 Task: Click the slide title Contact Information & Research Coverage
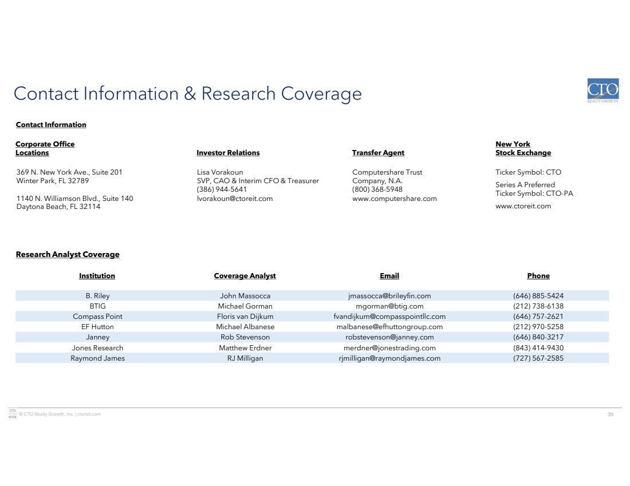click(188, 93)
